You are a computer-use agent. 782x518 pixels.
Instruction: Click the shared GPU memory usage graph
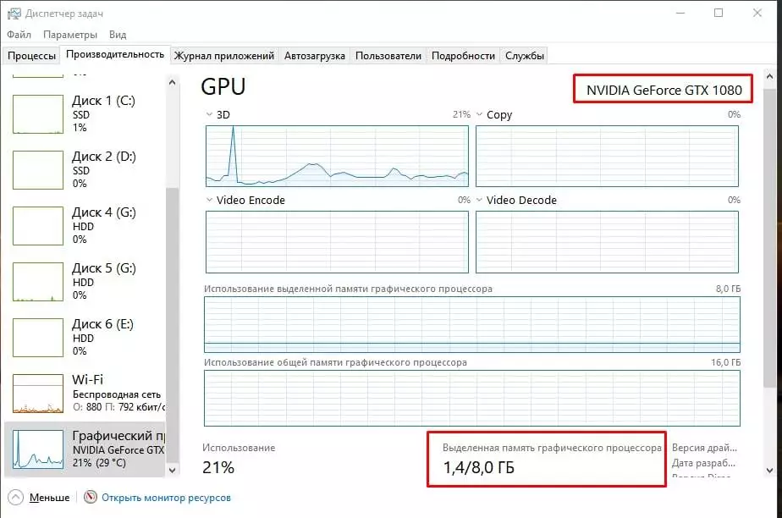pyautogui.click(x=471, y=398)
